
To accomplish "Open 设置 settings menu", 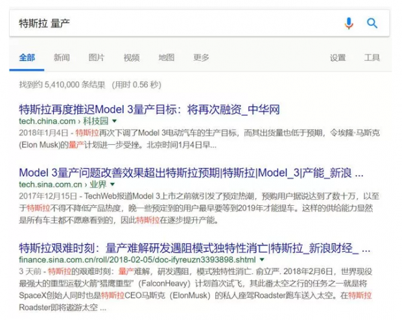I will 338,58.
